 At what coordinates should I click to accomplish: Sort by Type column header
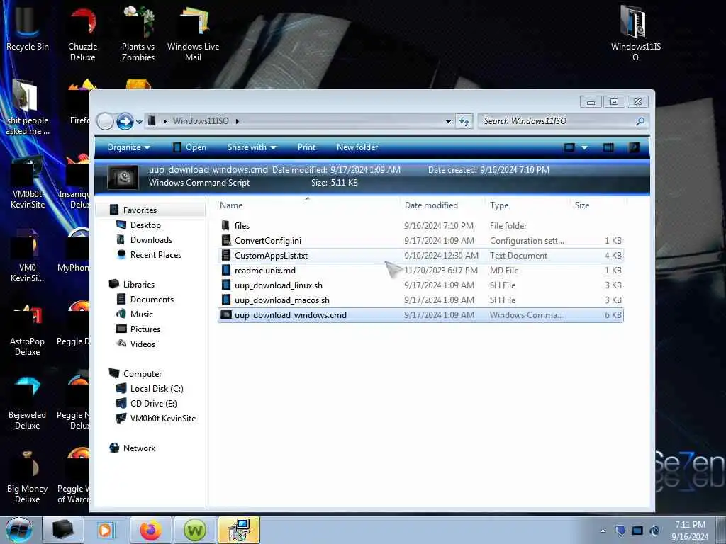(527, 205)
